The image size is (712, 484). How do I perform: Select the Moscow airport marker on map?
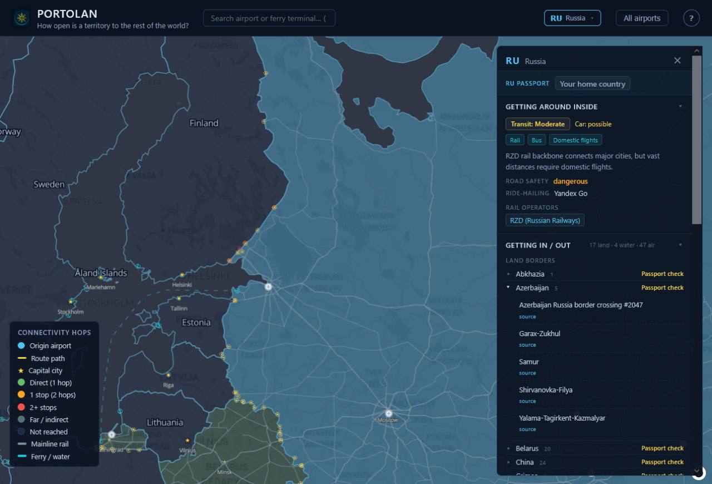point(389,413)
